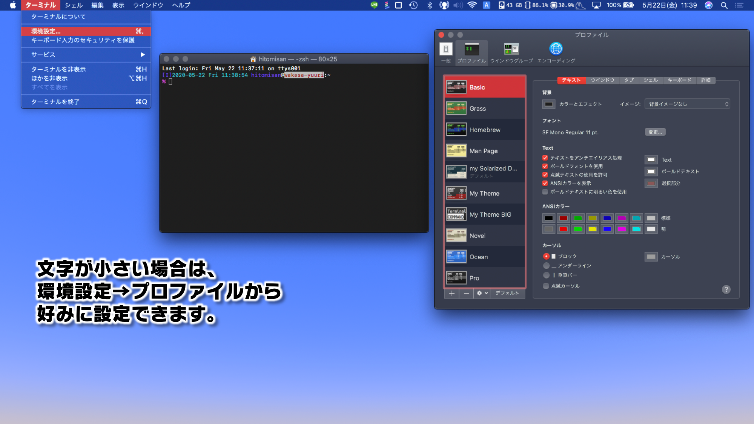Image resolution: width=754 pixels, height=424 pixels.
Task: Enable 点滅カーソル checkbox
Action: (x=546, y=286)
